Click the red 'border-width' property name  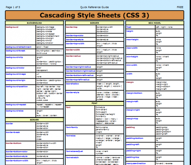pyautogui.click(x=73, y=50)
